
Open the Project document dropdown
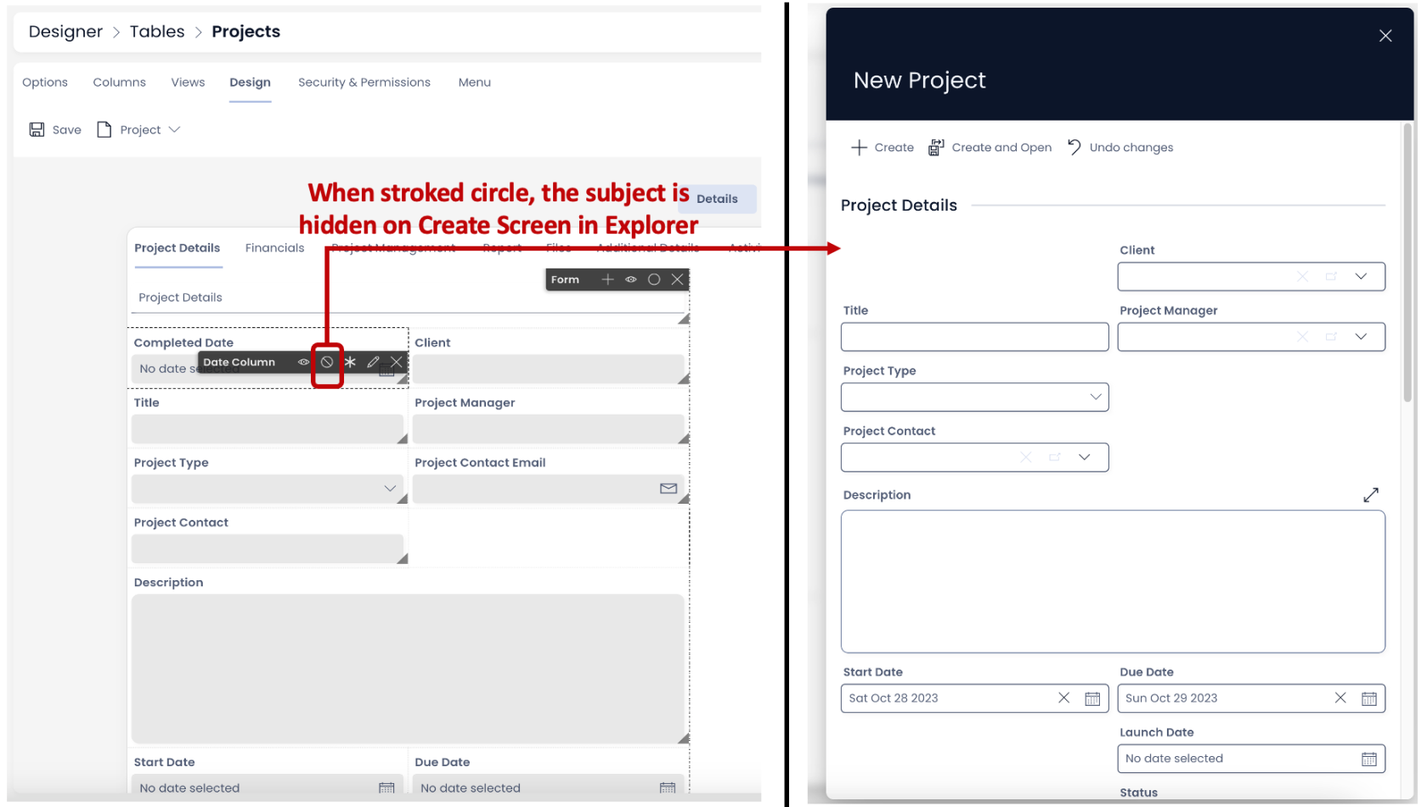click(138, 129)
